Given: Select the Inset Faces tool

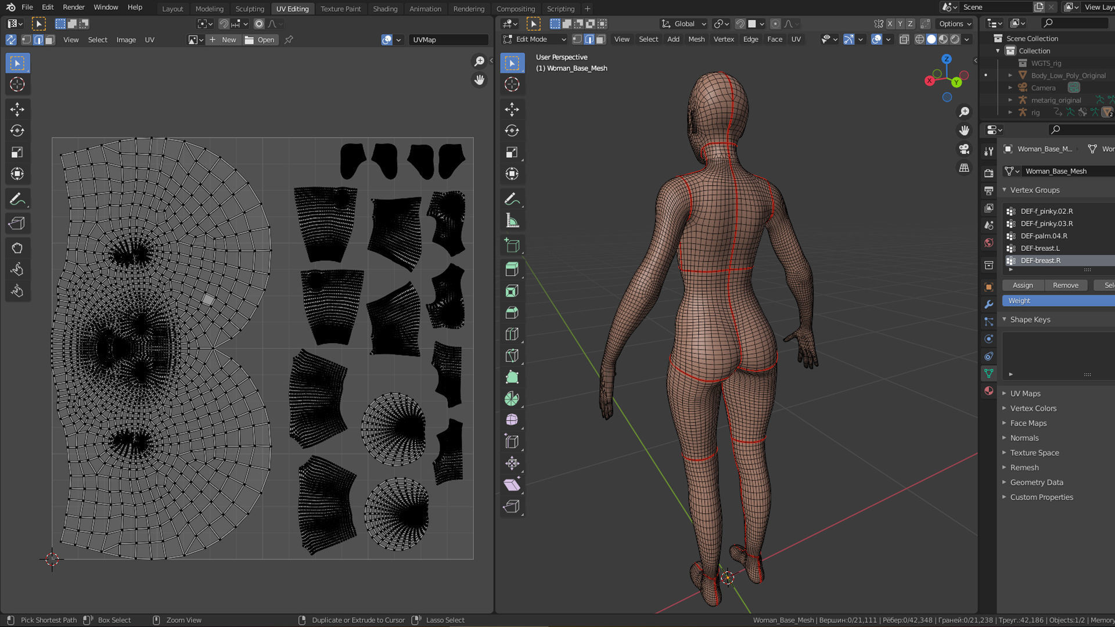Looking at the screenshot, I should click(512, 291).
